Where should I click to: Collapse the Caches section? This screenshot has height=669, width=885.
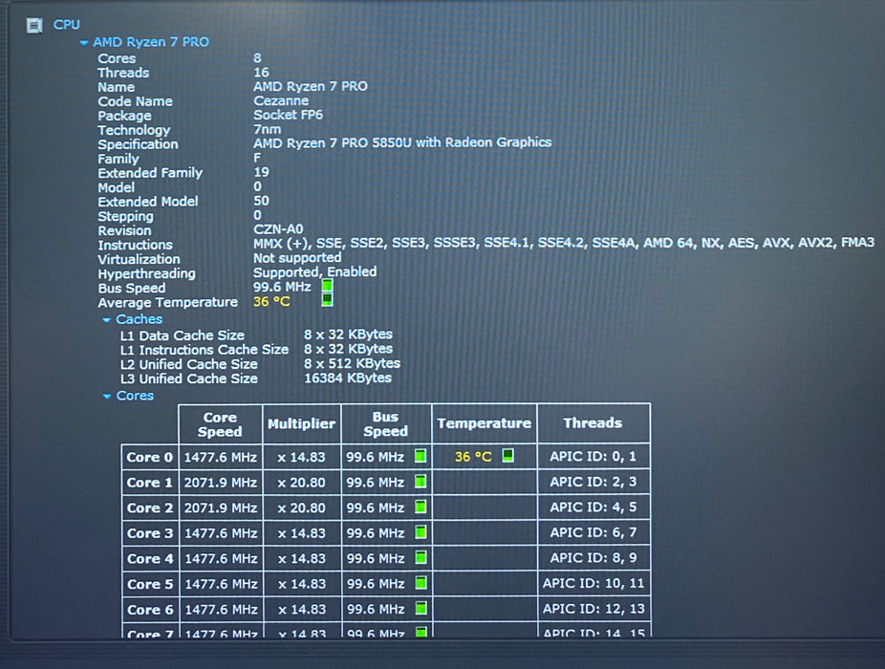point(106,320)
